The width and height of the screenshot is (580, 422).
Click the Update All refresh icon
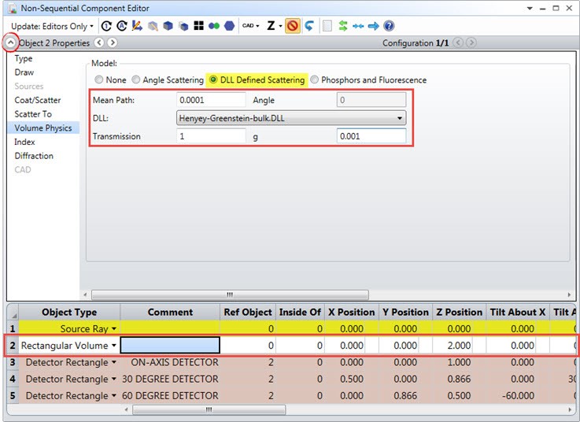click(x=122, y=26)
